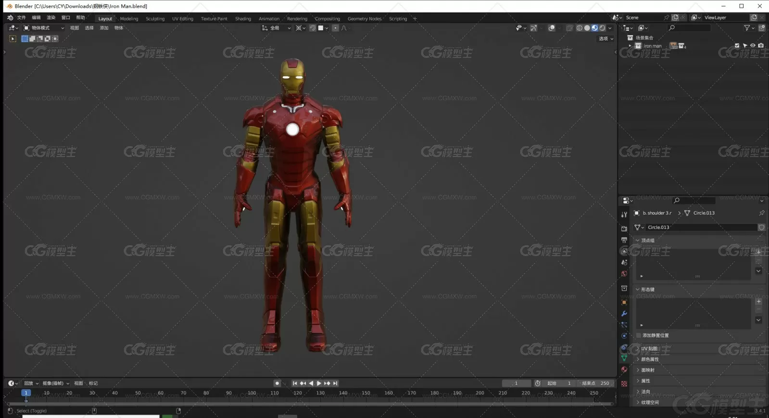Enable the add rest position checkbox
Screen dimensions: 769x418
point(639,335)
